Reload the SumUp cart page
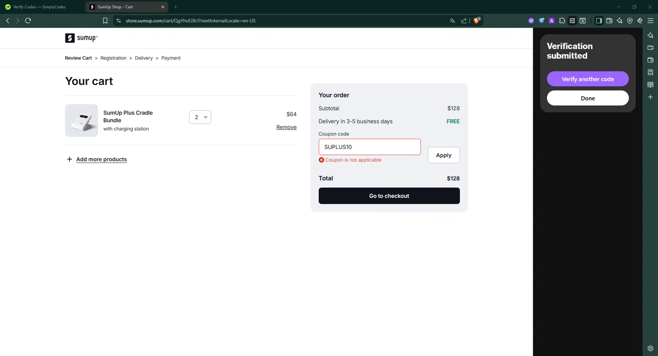Screen dimensions: 658x356 tap(28, 21)
